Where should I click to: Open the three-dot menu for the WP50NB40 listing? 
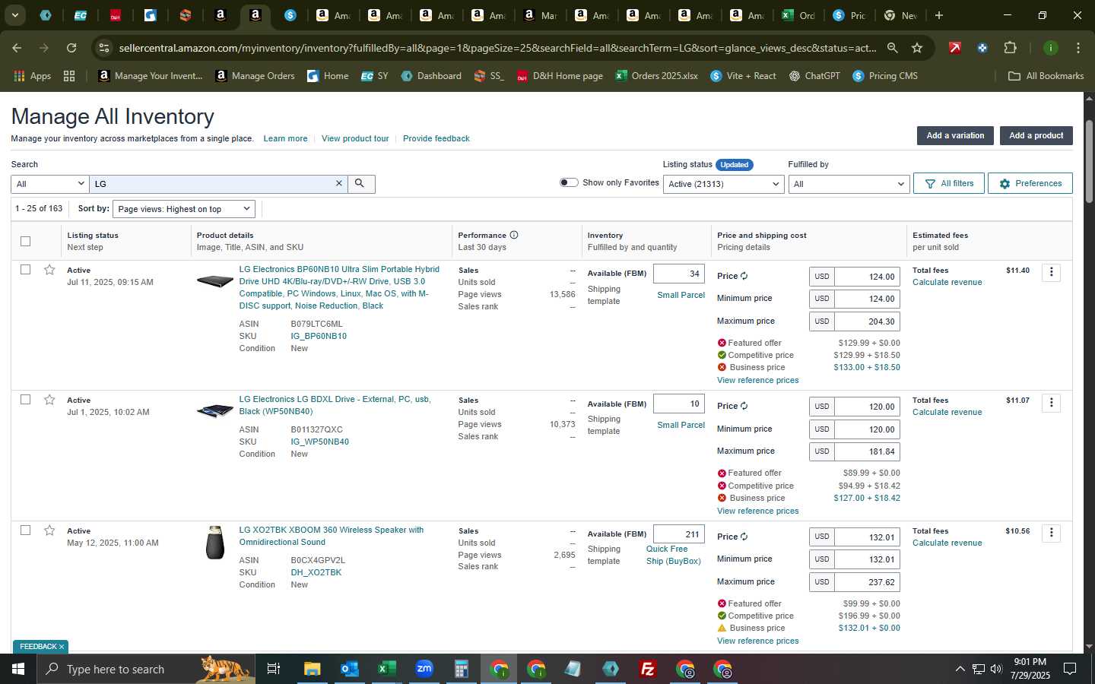1051,403
